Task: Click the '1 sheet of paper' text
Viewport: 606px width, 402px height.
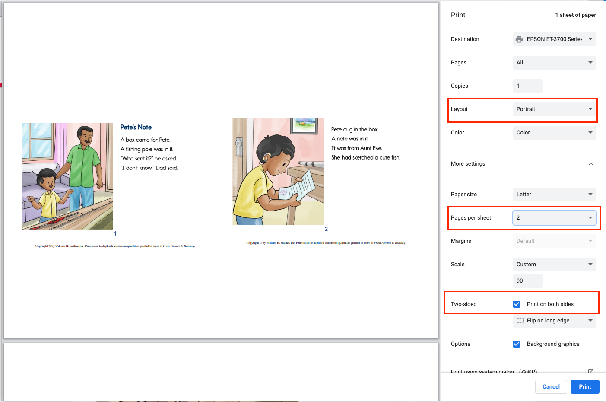Action: point(575,15)
